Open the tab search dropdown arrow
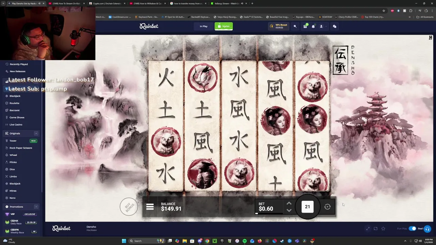The width and height of the screenshot is (436, 245). click(x=3, y=3)
